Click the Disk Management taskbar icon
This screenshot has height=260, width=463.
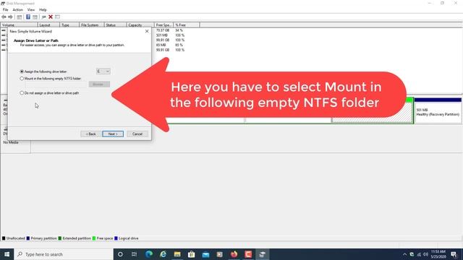point(262,254)
